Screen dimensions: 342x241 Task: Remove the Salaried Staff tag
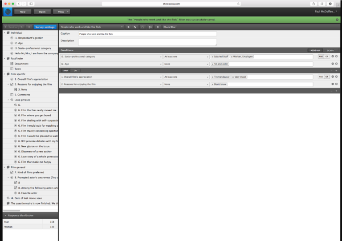pos(212,56)
